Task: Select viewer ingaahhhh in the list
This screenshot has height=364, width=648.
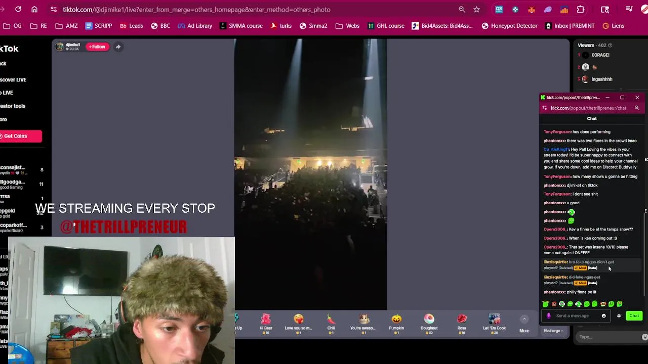Action: pos(602,79)
